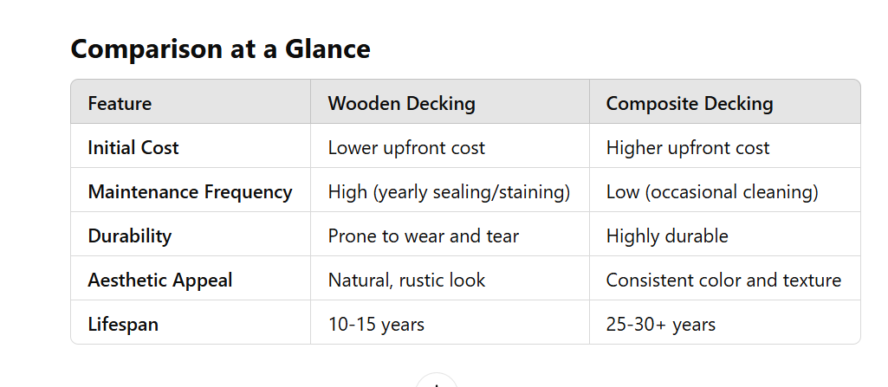Click the "Natural, rustic look" cell
The width and height of the screenshot is (888, 387).
coord(406,281)
